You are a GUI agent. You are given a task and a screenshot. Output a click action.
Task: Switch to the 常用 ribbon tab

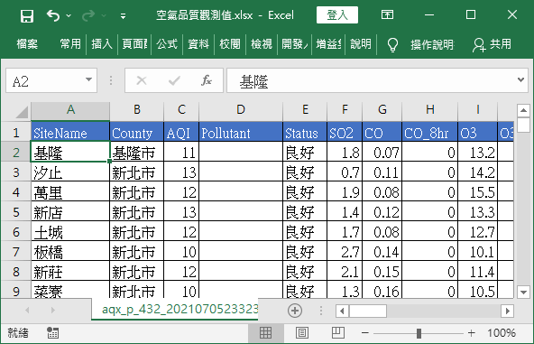[70, 44]
